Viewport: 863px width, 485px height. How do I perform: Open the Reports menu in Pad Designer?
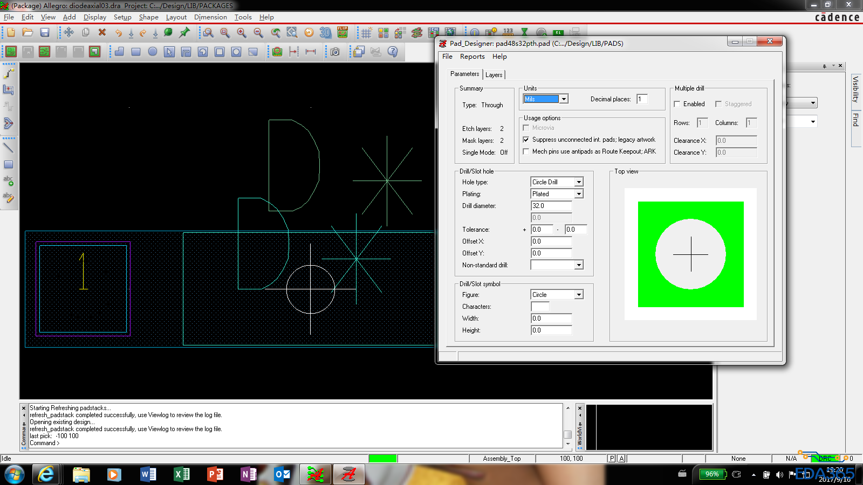472,57
